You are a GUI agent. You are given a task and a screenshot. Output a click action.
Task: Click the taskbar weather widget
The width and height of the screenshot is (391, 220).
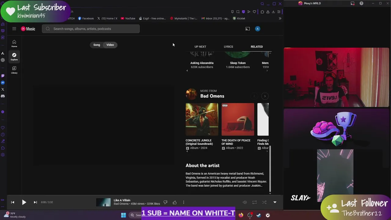15,215
